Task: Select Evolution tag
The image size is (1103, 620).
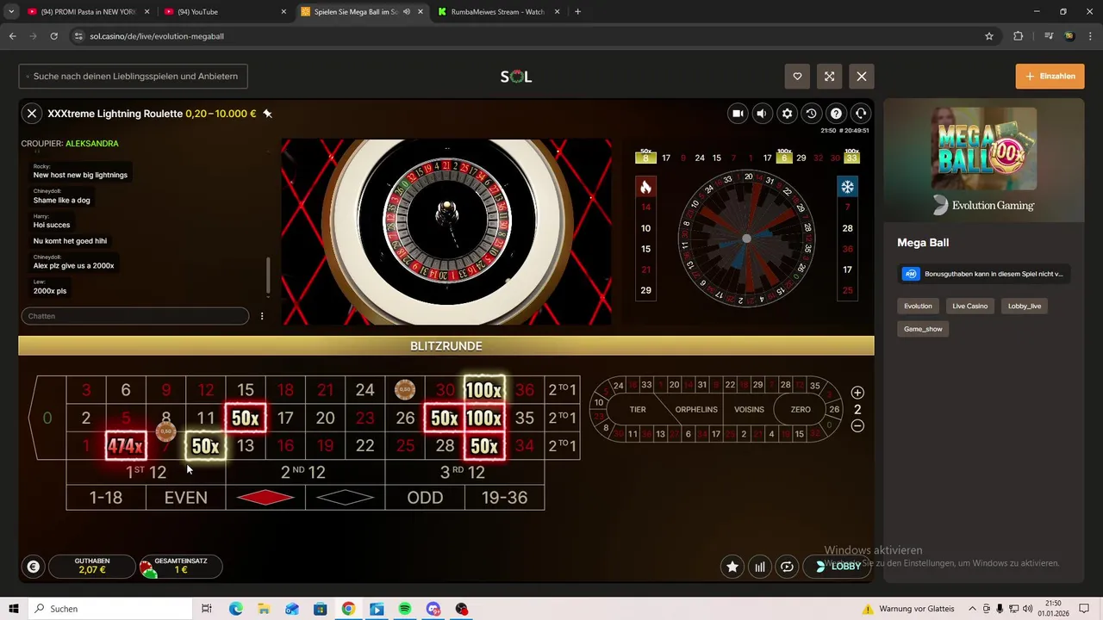Action: click(x=918, y=306)
